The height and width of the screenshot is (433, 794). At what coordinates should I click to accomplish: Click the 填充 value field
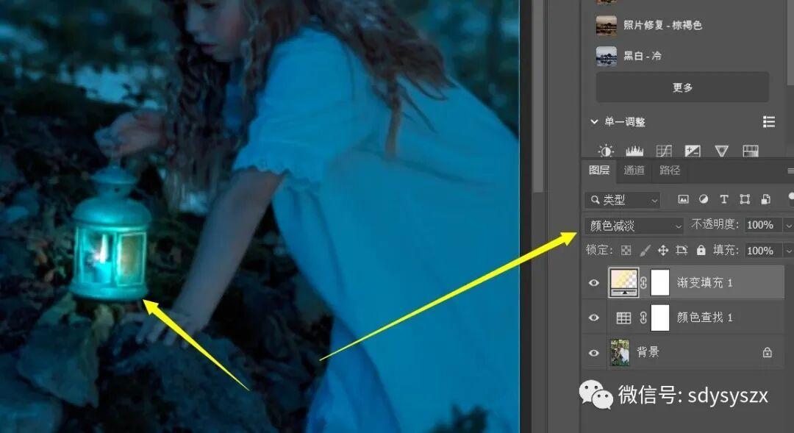point(764,251)
